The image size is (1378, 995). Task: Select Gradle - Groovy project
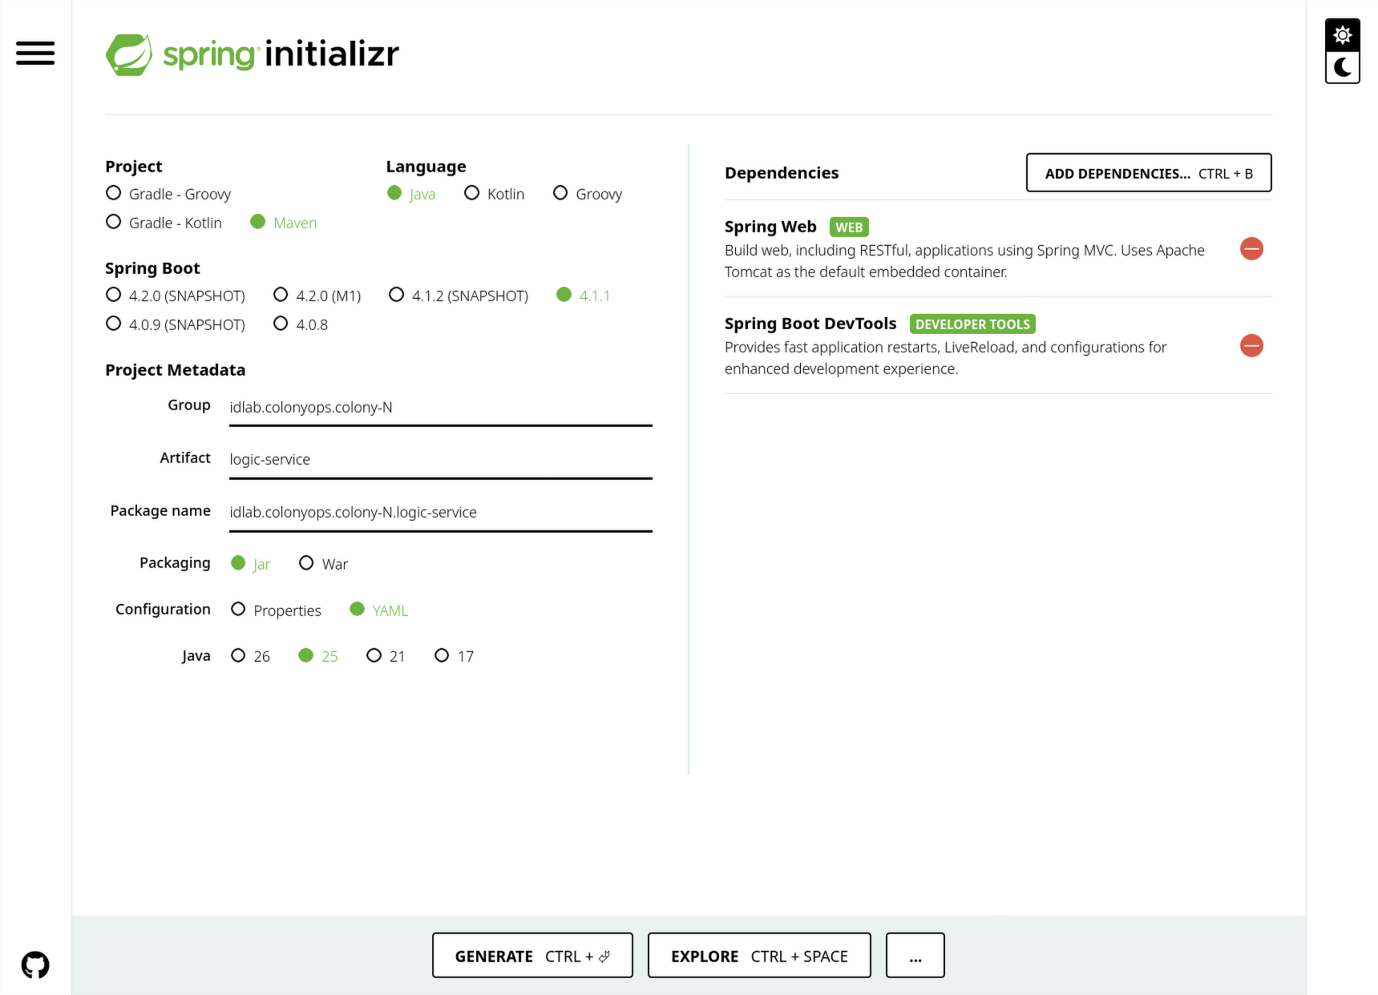coord(168,194)
